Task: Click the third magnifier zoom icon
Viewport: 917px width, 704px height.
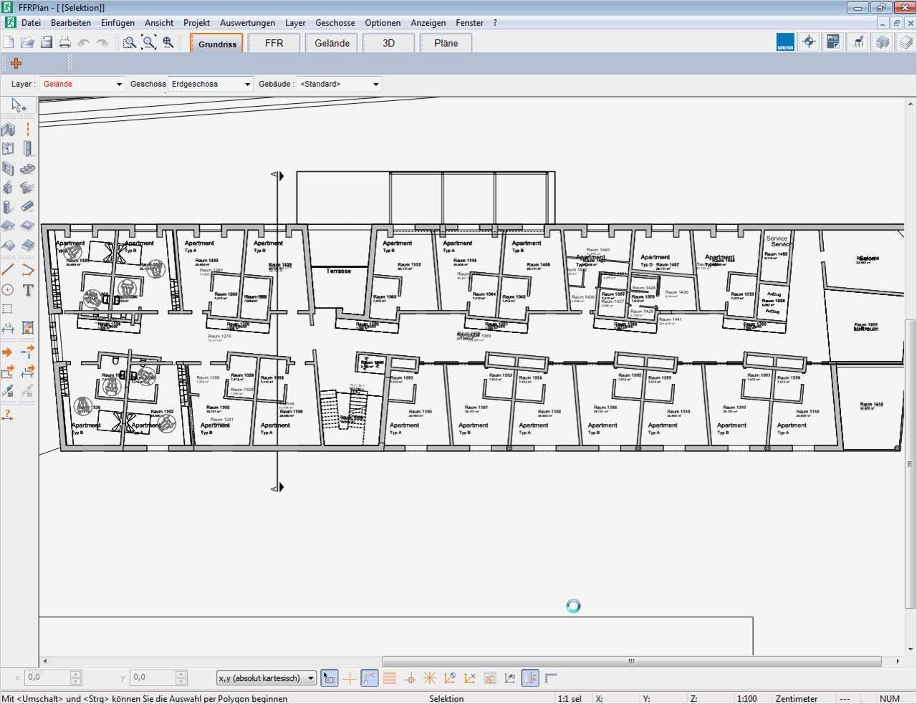Action: coord(168,42)
